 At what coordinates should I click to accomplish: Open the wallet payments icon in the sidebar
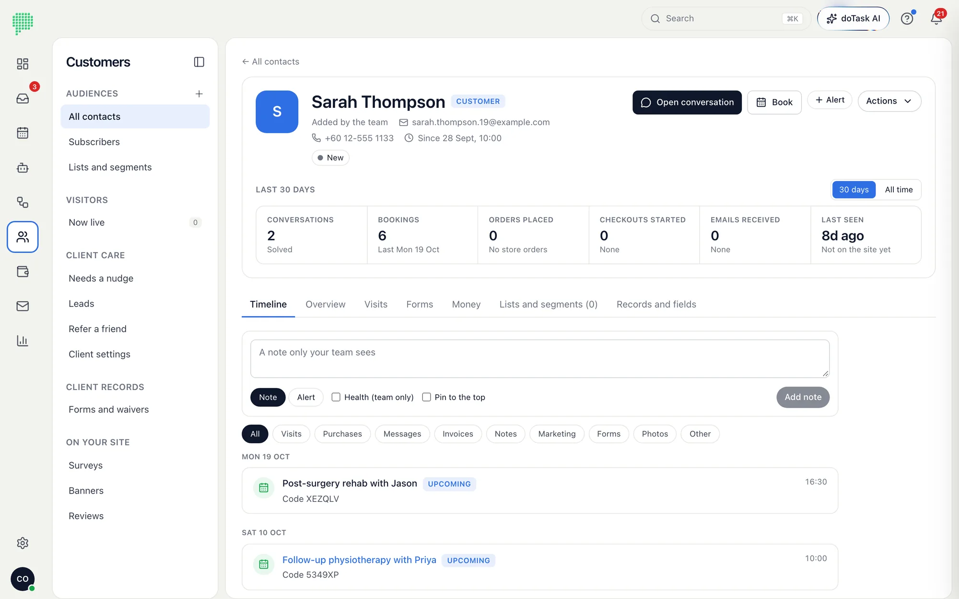tap(23, 272)
